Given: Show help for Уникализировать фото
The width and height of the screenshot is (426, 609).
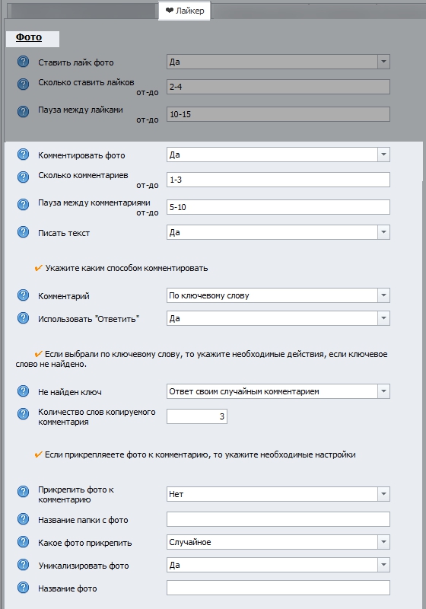Looking at the screenshot, I should (x=24, y=565).
